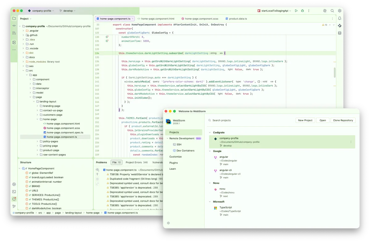Viewport: 370px width, 242px height.
Task: Toggle quick-fix light bulb in Problems panel
Action: (97, 174)
